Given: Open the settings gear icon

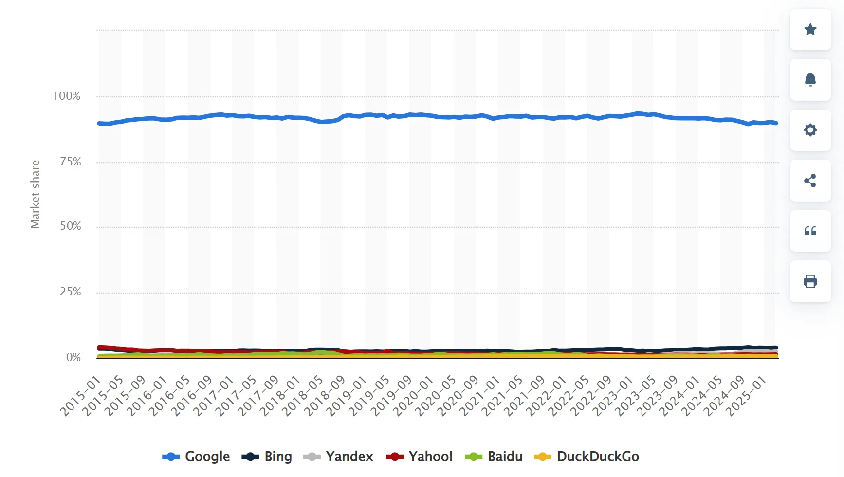Looking at the screenshot, I should [810, 130].
